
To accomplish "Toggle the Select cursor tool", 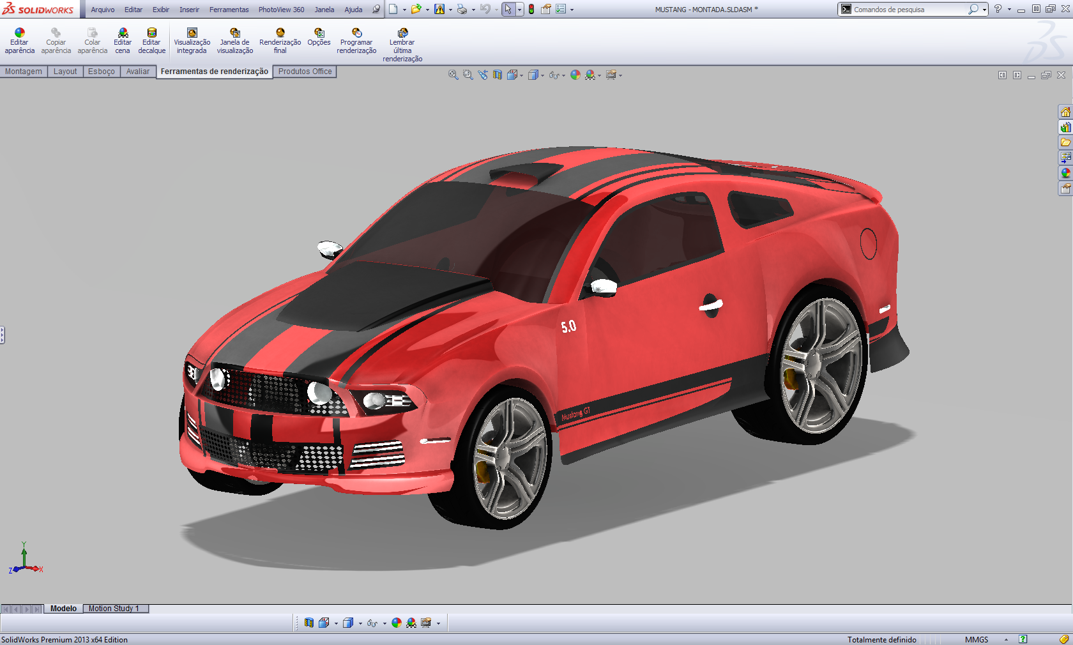I will click(x=508, y=10).
